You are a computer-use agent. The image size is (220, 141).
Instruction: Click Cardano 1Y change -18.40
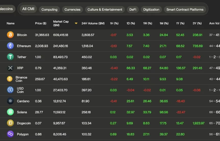[x=180, y=101]
